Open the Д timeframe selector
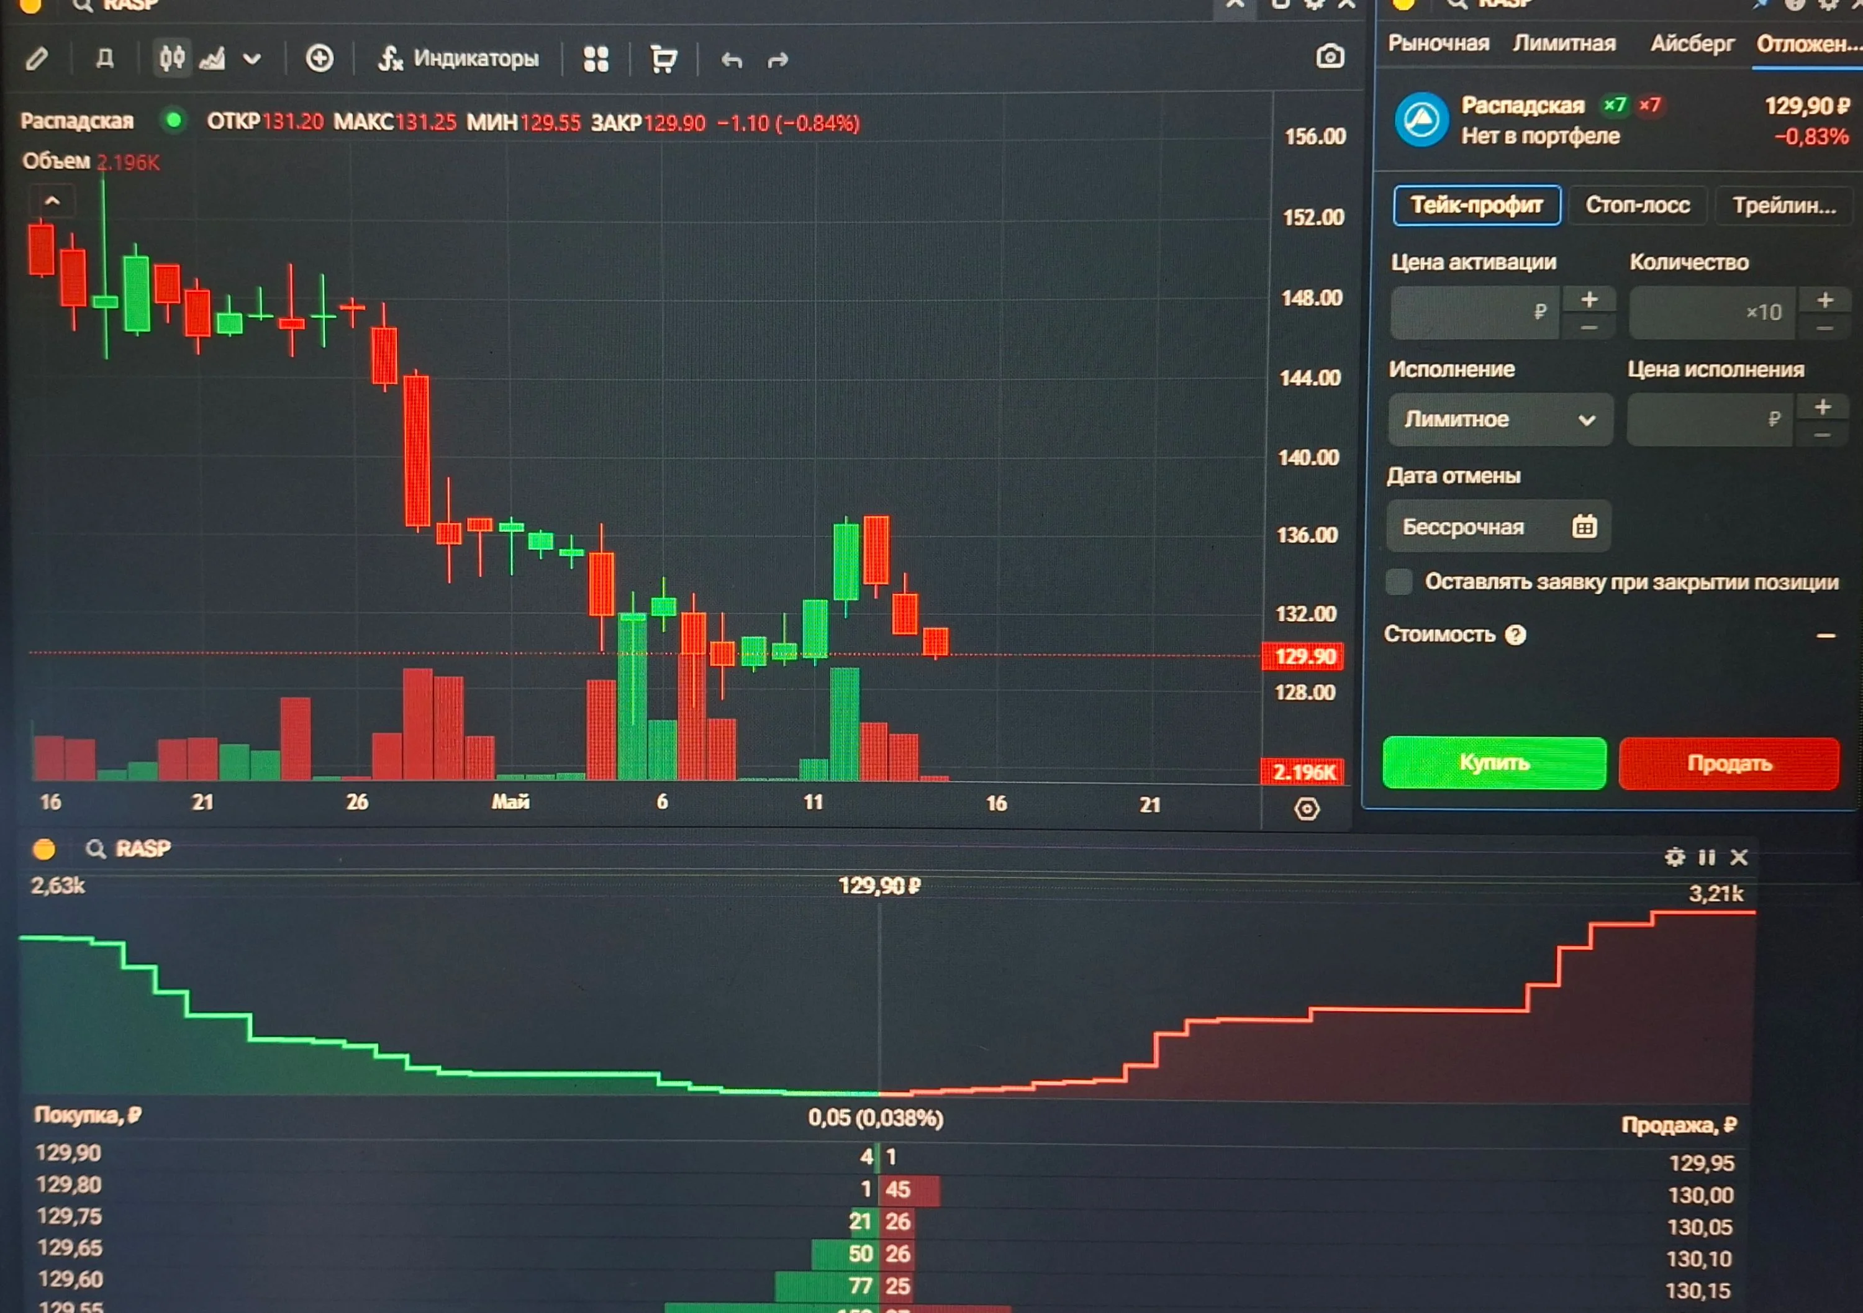This screenshot has height=1313, width=1863. click(x=105, y=58)
